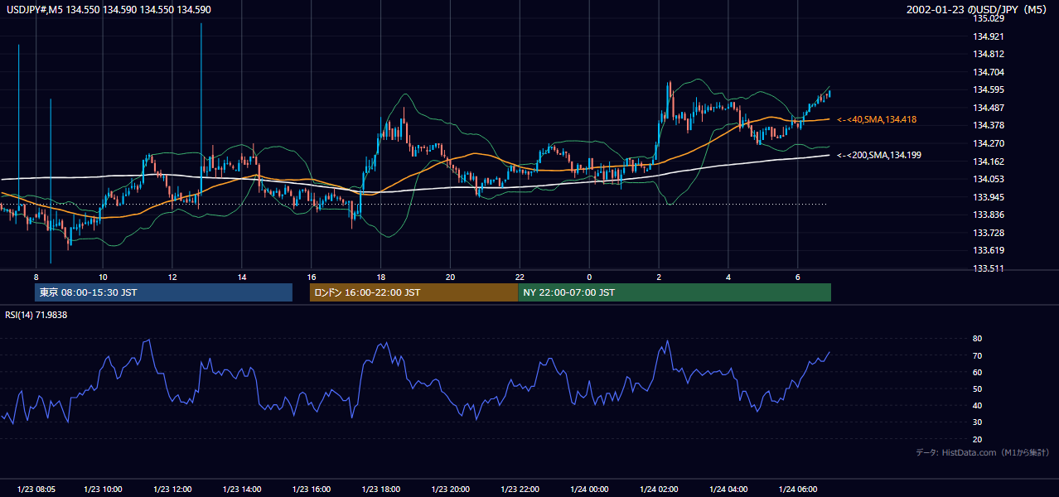The image size is (1059, 497).
Task: Click the RSI(14) 71.9838 indicator label
Action: (x=36, y=315)
